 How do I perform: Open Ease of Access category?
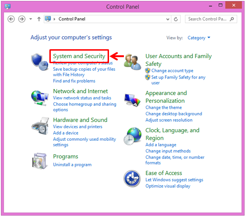[x=164, y=173]
